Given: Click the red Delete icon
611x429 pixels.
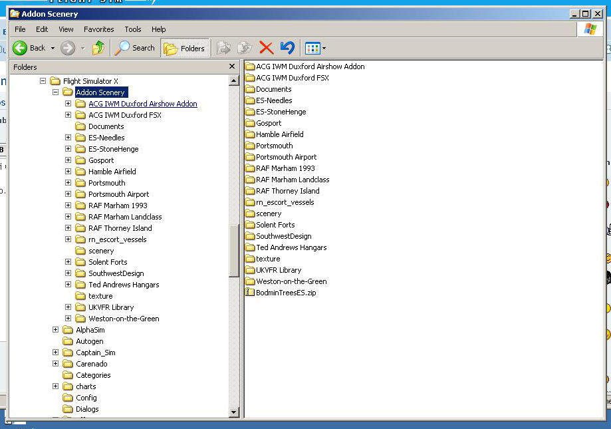Looking at the screenshot, I should coord(266,48).
